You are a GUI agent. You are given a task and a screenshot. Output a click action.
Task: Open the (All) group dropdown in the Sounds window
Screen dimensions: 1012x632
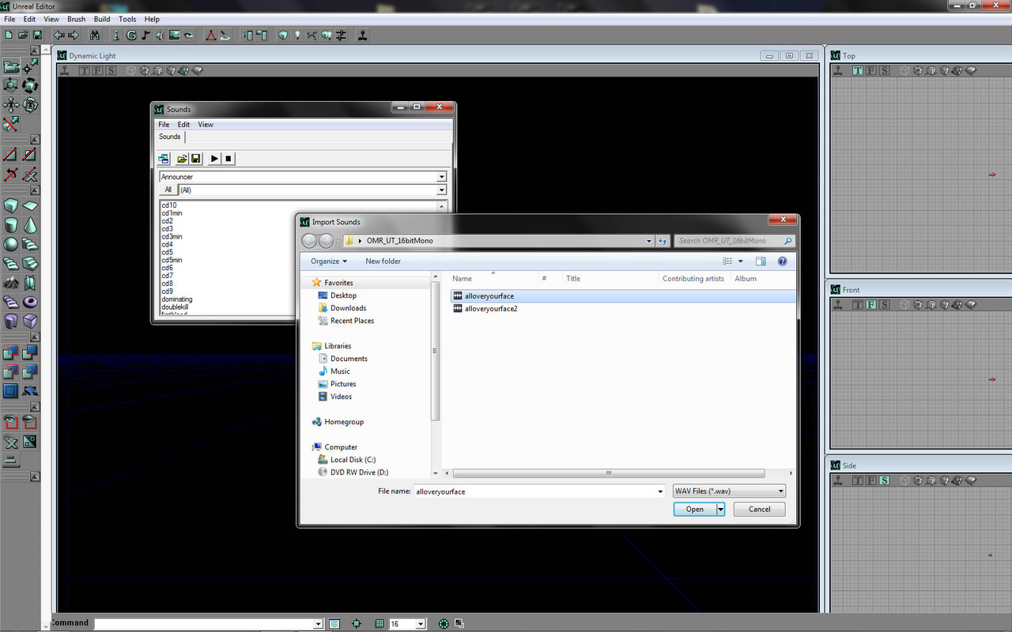pos(442,190)
